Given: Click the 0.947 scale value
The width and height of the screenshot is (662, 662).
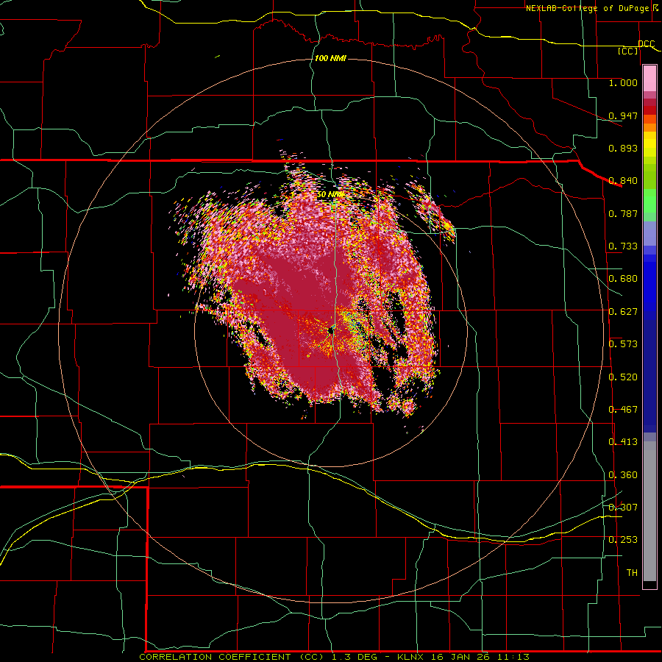Looking at the screenshot, I should pos(623,115).
